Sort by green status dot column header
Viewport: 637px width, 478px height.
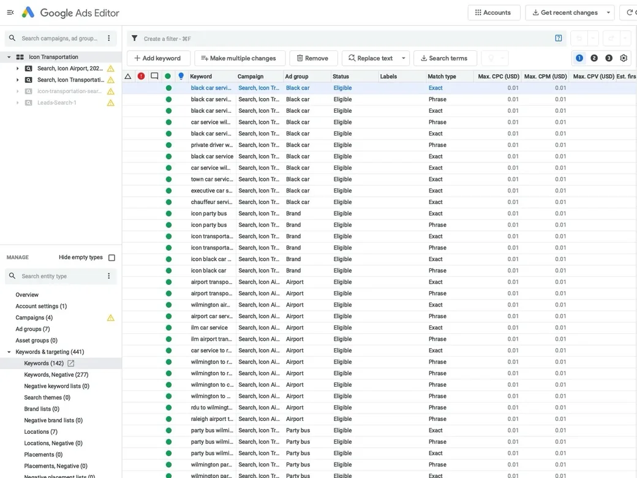pos(168,76)
